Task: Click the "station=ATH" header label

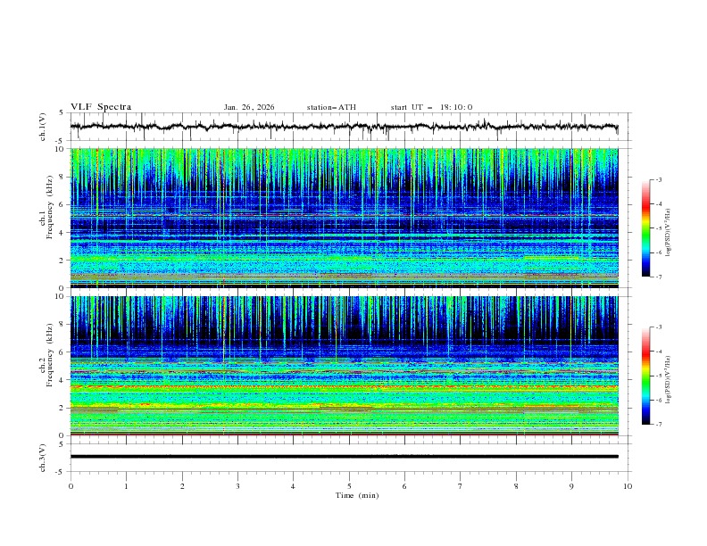Action: (331, 107)
